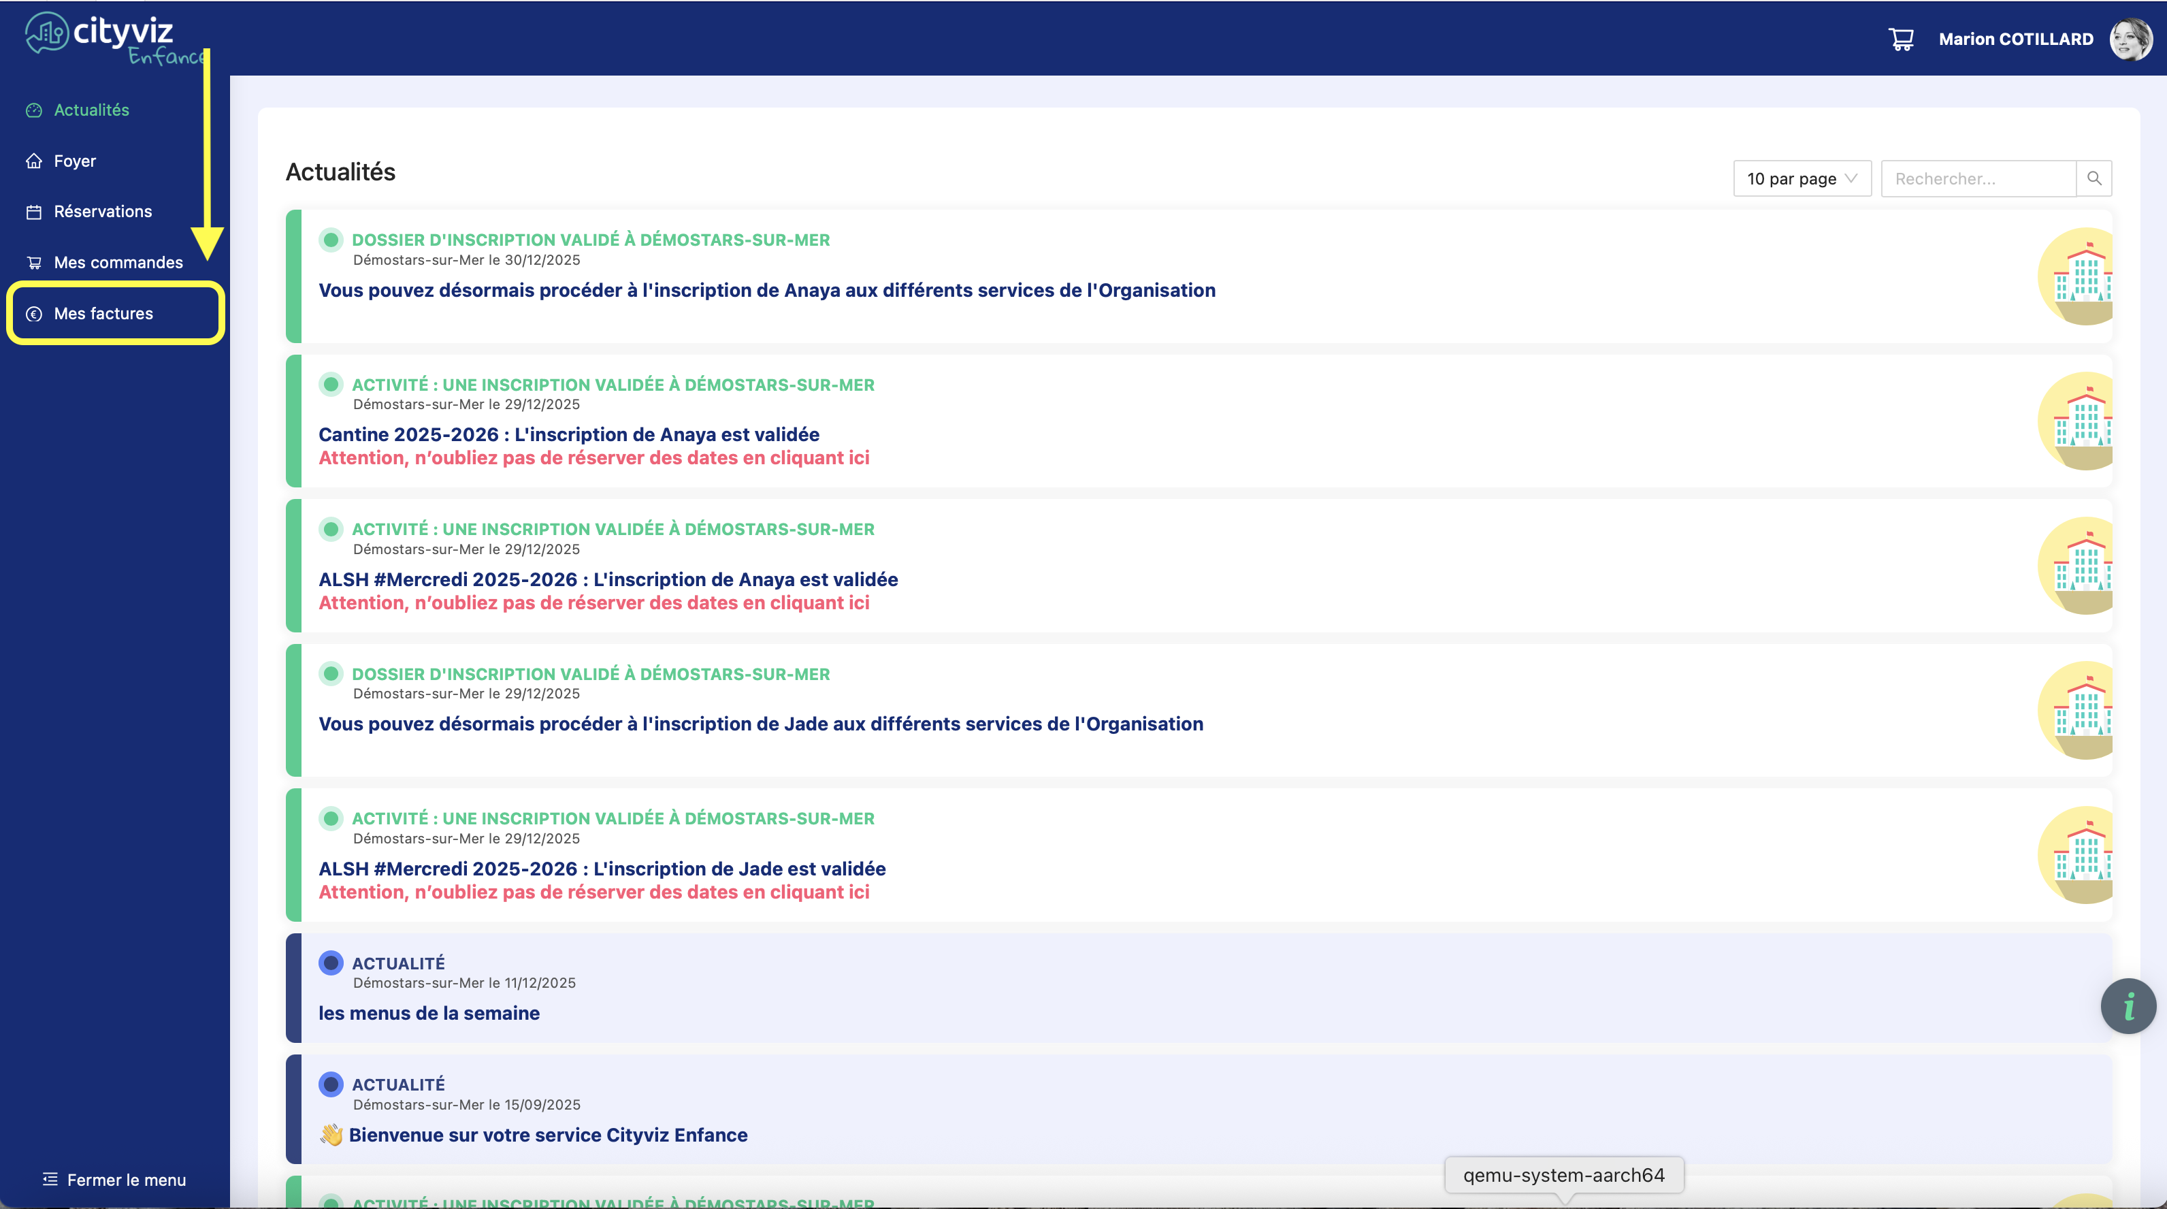This screenshot has width=2167, height=1209.
Task: Click Cantine reservation reminder link in red
Action: point(593,457)
